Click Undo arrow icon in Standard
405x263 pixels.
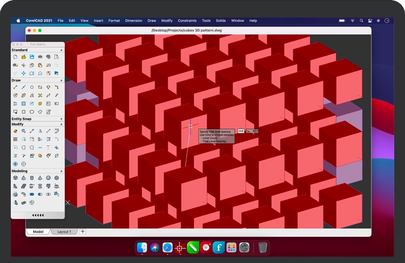(56, 65)
